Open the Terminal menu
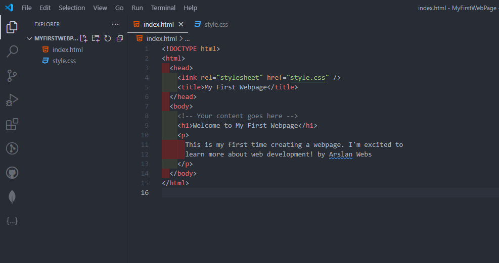Viewport: 499px width, 263px height. coord(163,8)
